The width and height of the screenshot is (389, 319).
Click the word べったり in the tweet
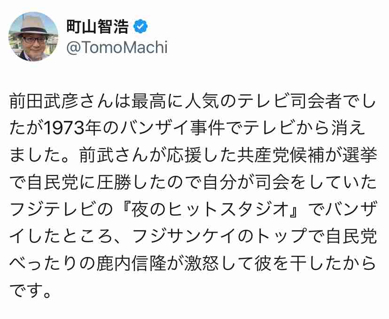point(44,264)
